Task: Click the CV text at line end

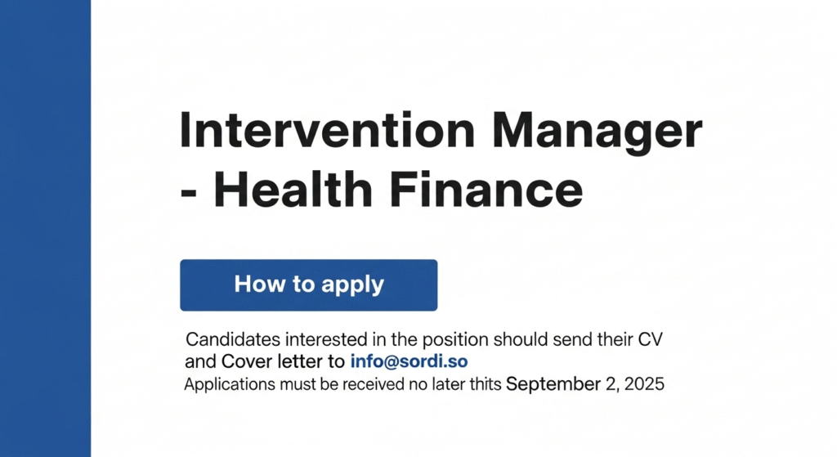Action: 650,339
